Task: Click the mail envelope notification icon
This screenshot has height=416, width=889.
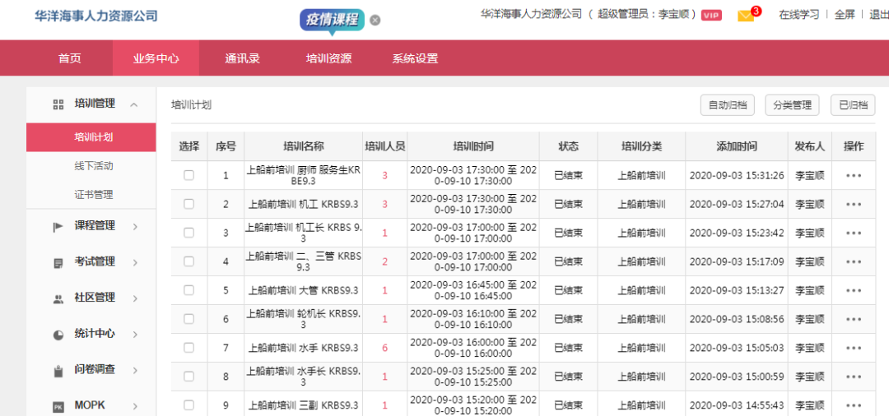Action: [x=746, y=16]
